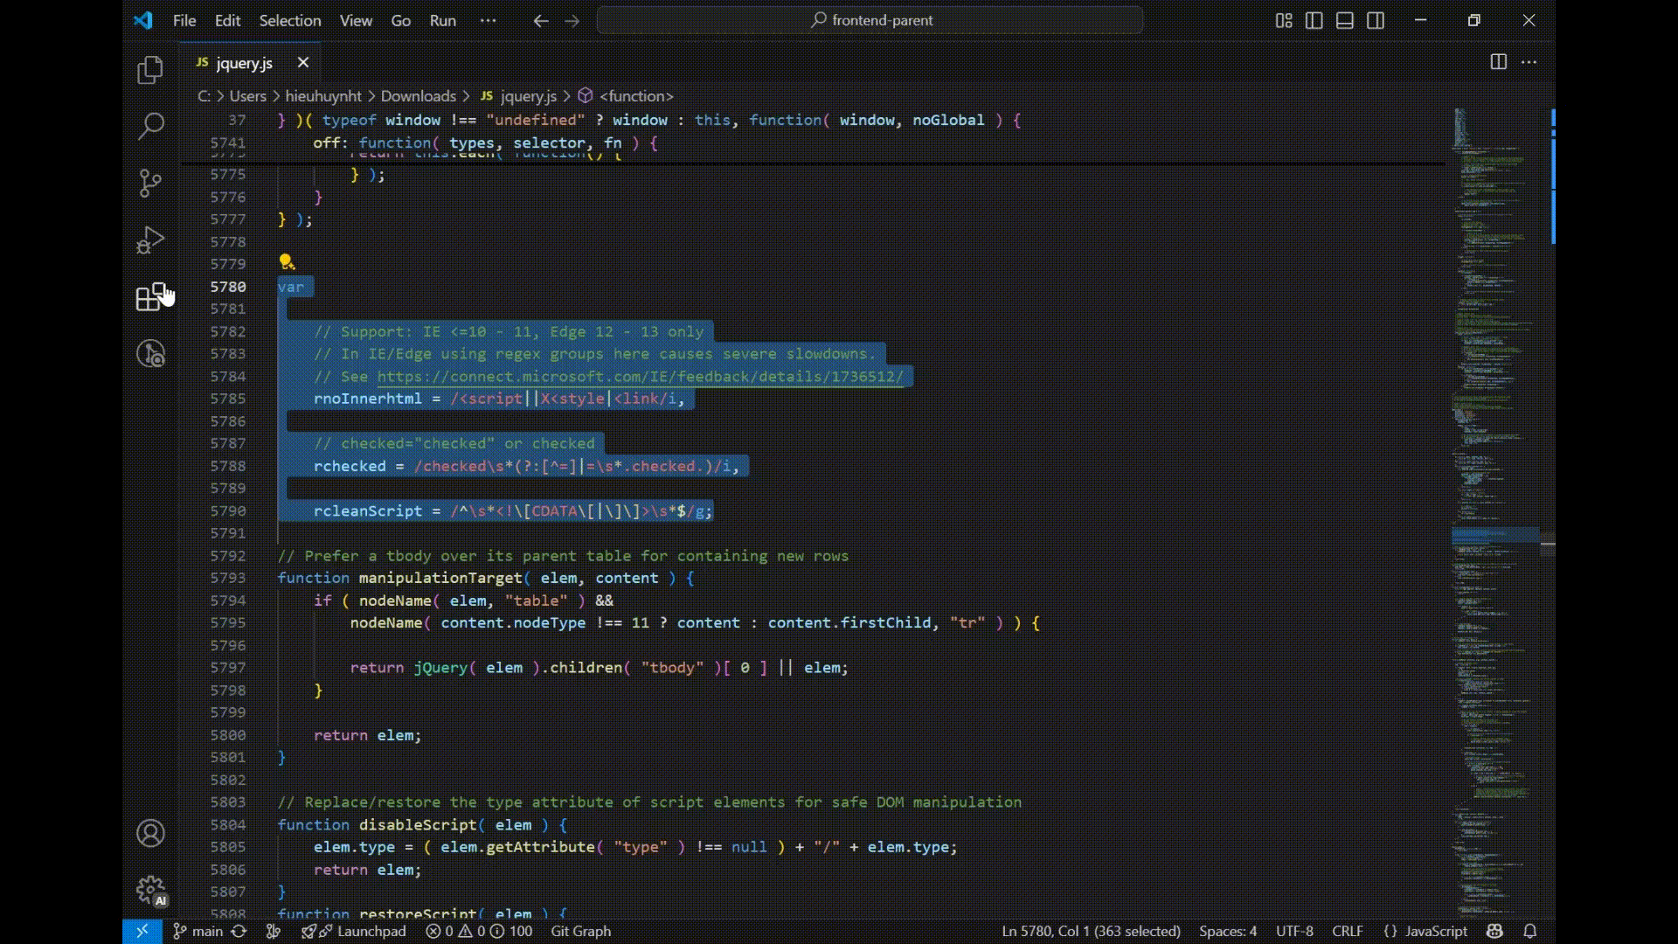This screenshot has width=1678, height=944.
Task: Open the JavaScript language mode selector
Action: [1436, 931]
